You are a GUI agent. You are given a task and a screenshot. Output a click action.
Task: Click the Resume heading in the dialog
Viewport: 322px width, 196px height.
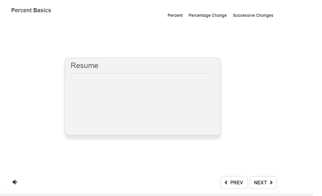[x=84, y=66]
